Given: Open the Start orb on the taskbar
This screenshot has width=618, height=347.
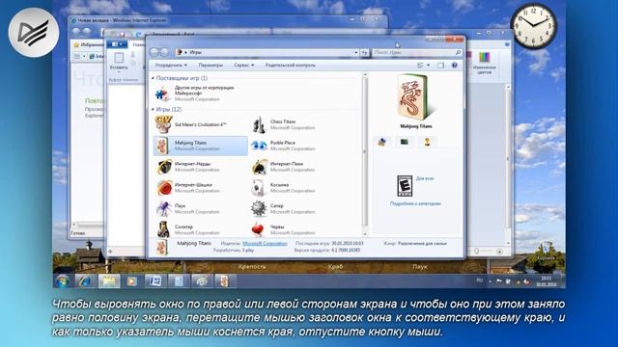Looking at the screenshot, I should (x=62, y=280).
